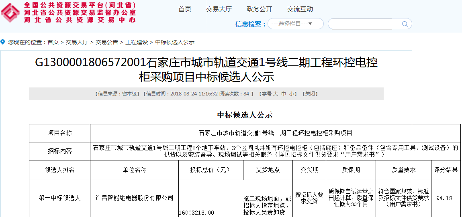Click the 许昌智能继电器股份有限公司 table cell
The width and height of the screenshot is (462, 217).
click(134, 198)
